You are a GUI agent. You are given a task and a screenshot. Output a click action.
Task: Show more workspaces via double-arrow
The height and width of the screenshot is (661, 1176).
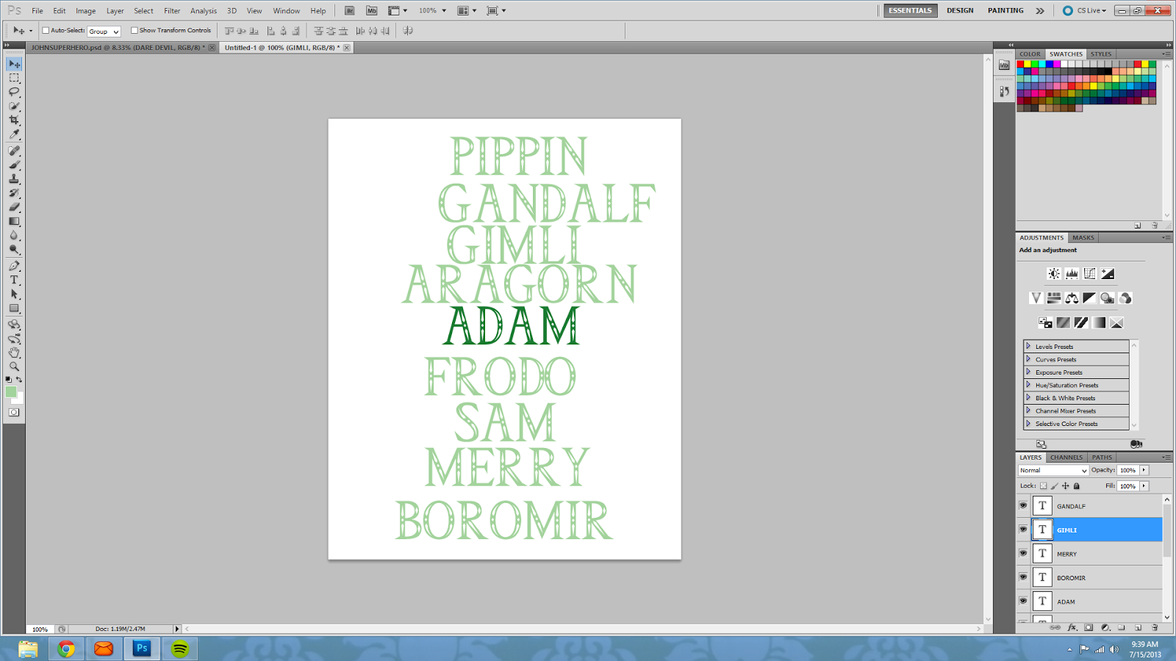pos(1040,10)
